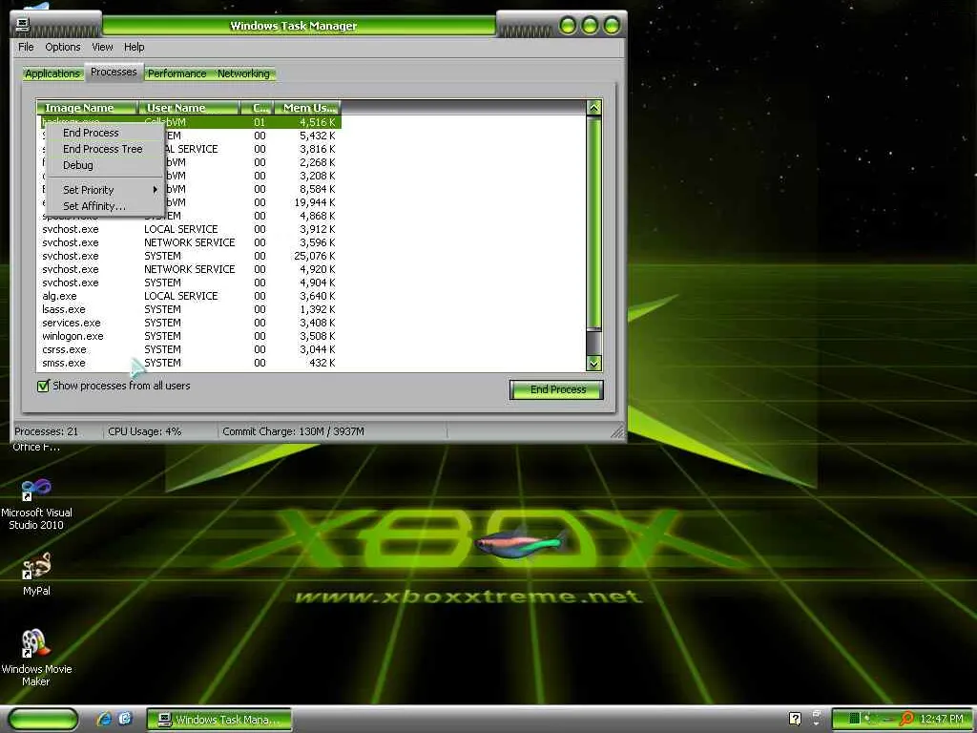977x733 pixels.
Task: Maximize the Task Manager window
Action: pyautogui.click(x=590, y=26)
